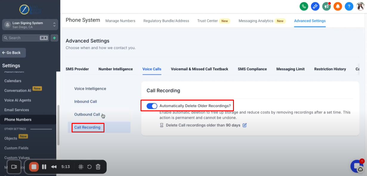
Task: Stop the screen recording
Action: click(x=34, y=167)
